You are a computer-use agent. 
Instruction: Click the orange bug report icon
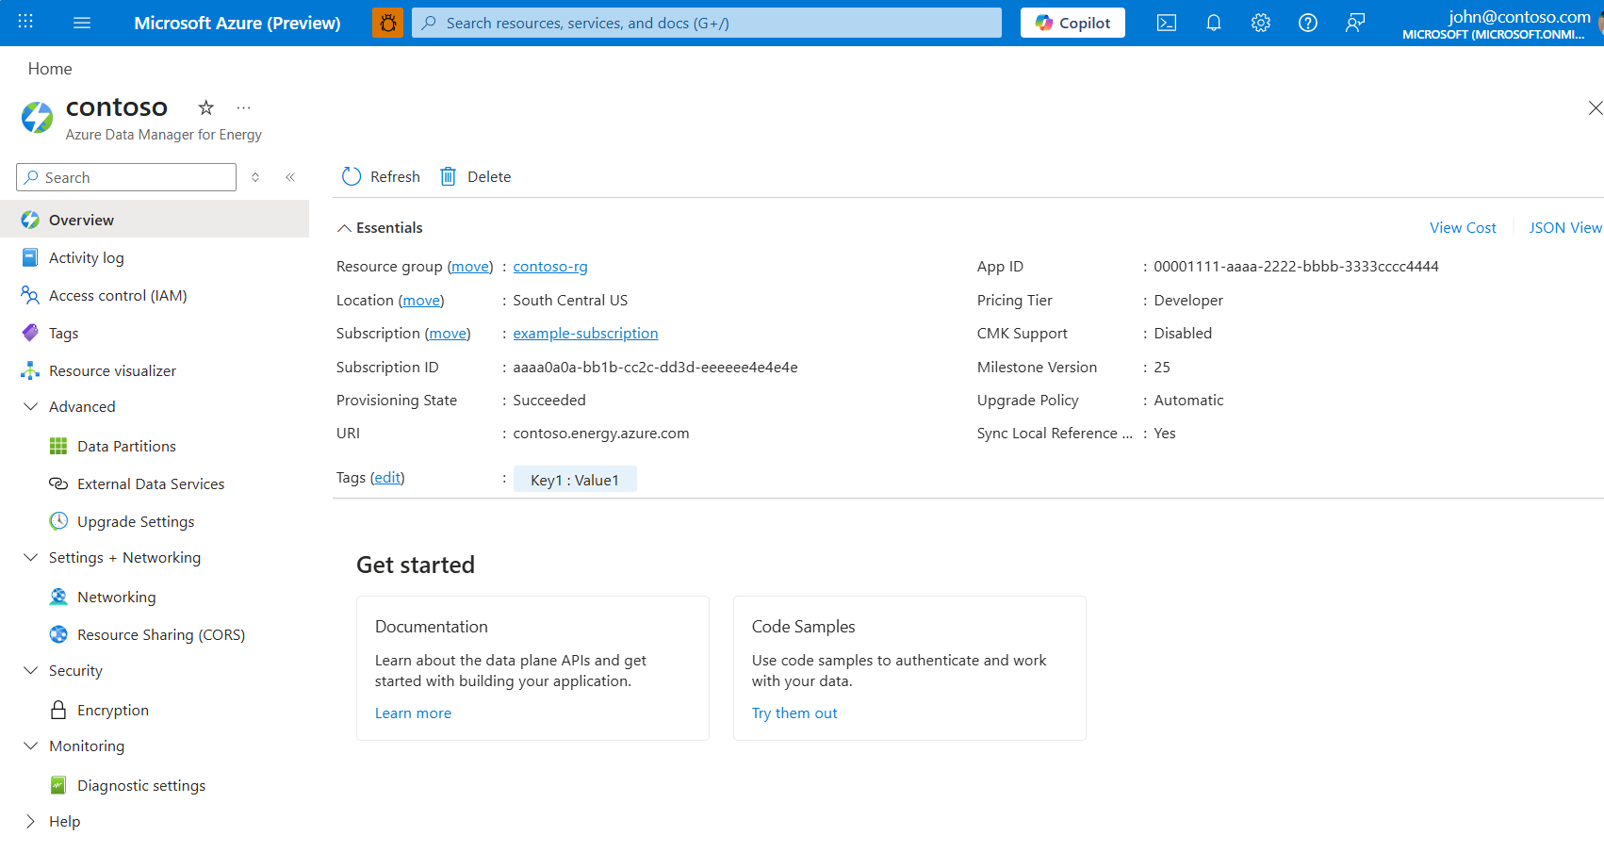coord(387,23)
